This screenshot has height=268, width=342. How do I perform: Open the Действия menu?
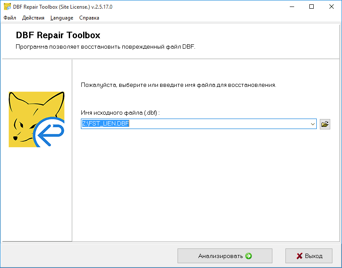coord(33,18)
